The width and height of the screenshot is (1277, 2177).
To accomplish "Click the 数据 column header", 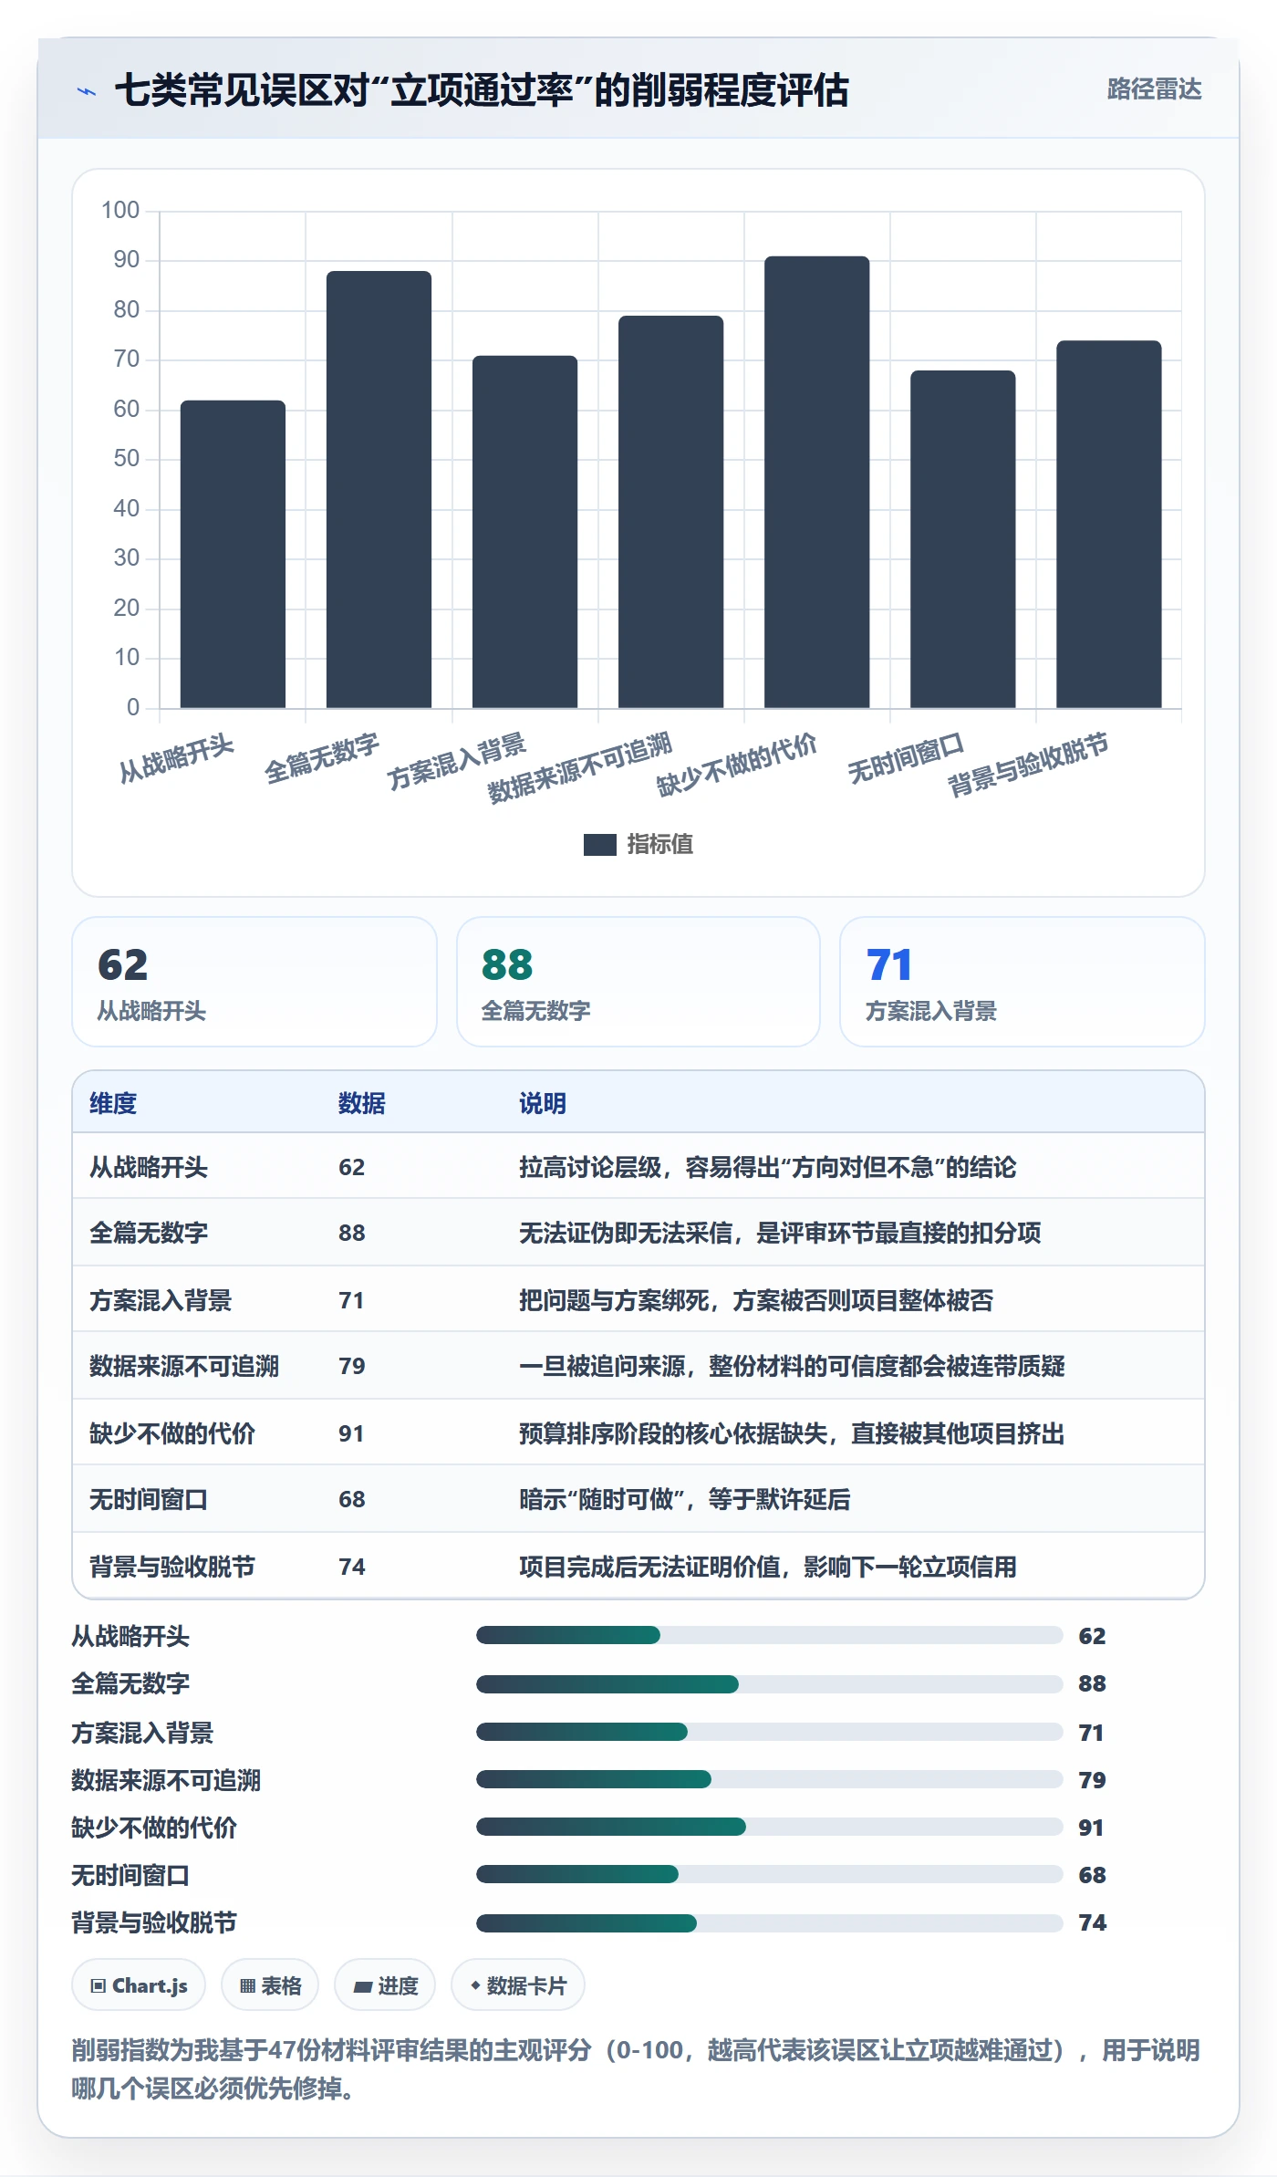I will 362,1103.
